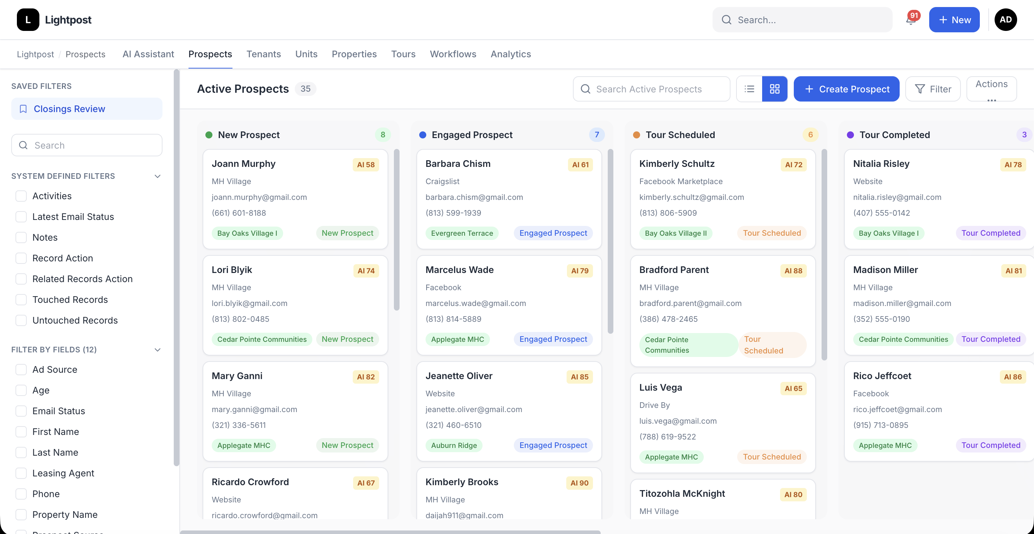Click the AI 82 badge on Mary Ganni

pos(366,377)
